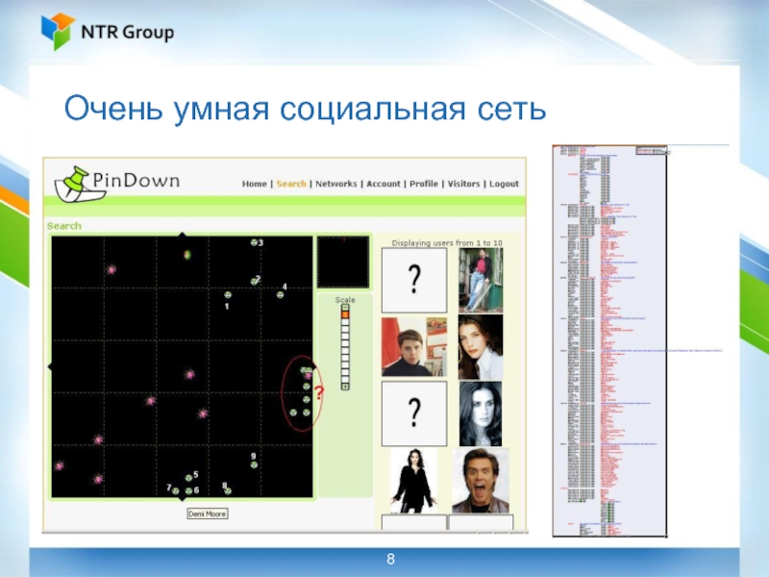Click the Demi Moore name label
769x577 pixels.
tap(208, 514)
